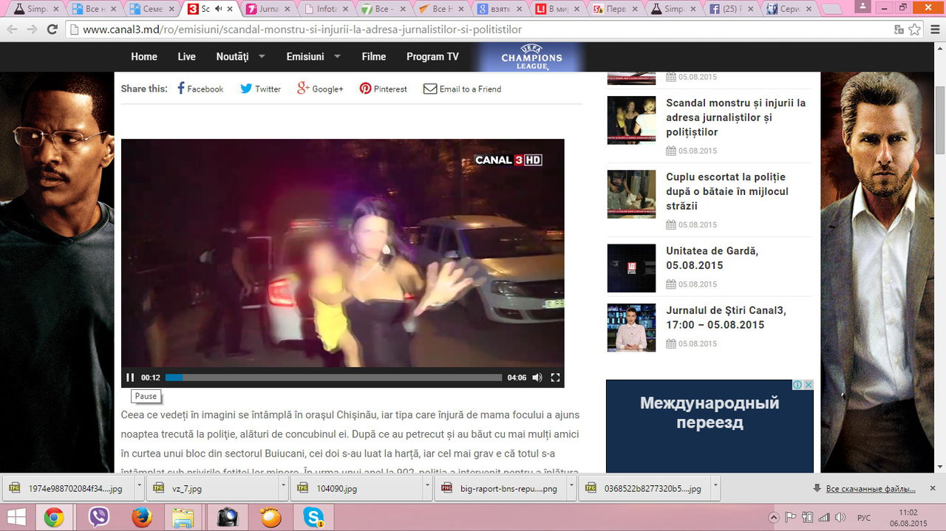
Task: Open Chrome menu button
Action: (x=933, y=30)
